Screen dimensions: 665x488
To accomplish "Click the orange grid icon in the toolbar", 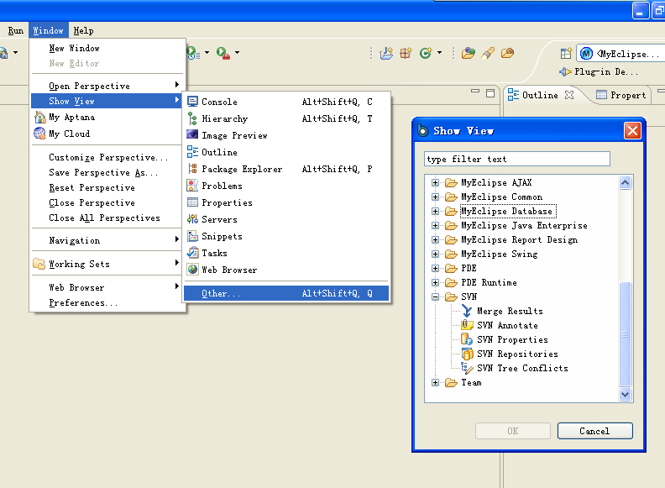I will [406, 53].
